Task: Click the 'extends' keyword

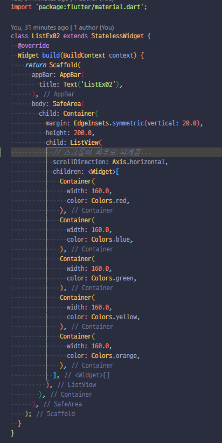Action: click(x=75, y=36)
